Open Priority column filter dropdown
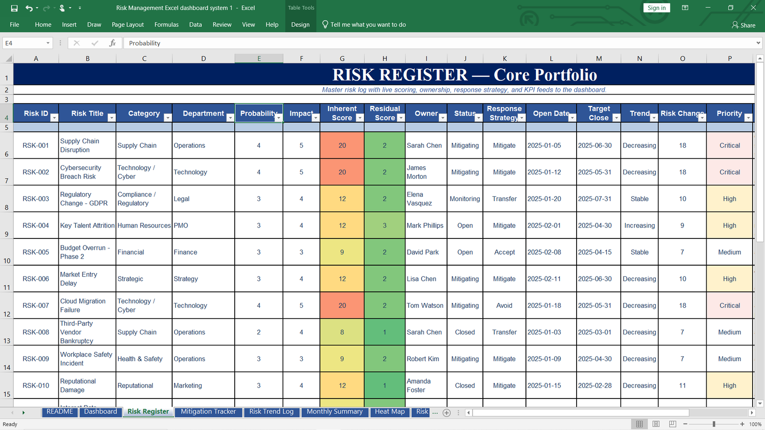 [748, 118]
